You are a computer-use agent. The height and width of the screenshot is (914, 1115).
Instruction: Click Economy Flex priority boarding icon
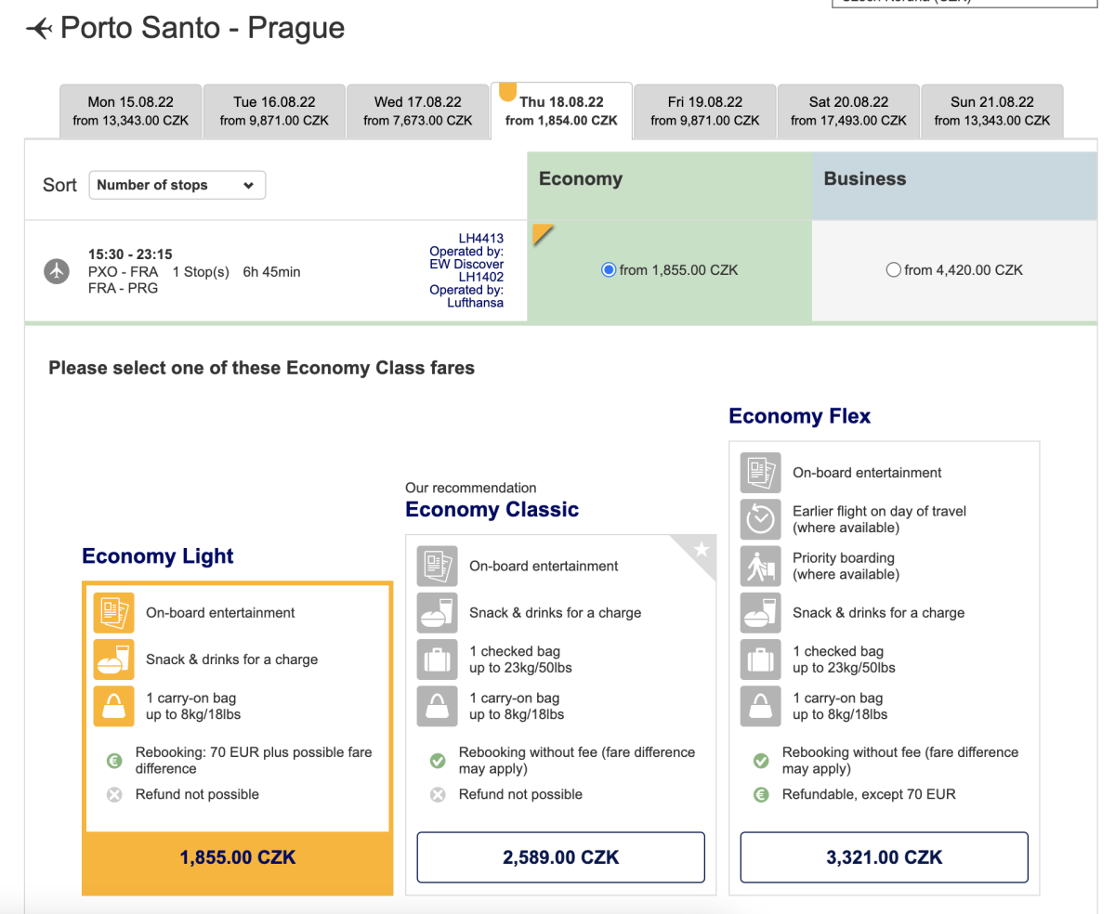tap(760, 566)
